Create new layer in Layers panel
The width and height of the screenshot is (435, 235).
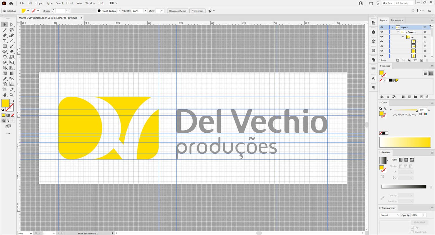(421, 60)
